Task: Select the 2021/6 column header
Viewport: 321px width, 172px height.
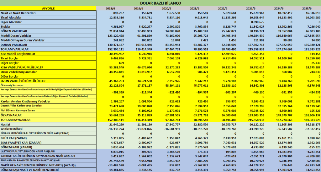Action: click(x=194, y=8)
